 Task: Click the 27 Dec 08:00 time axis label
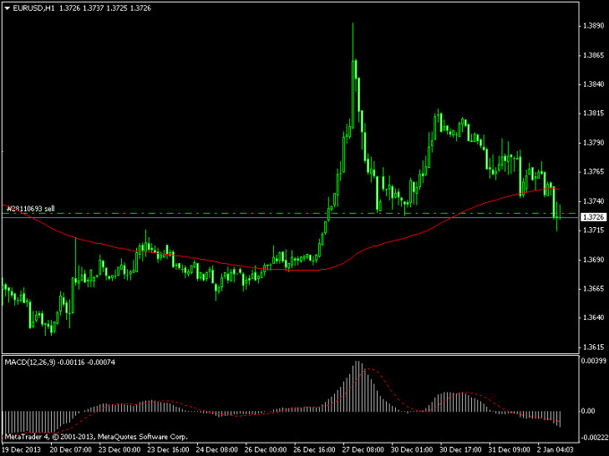click(362, 448)
